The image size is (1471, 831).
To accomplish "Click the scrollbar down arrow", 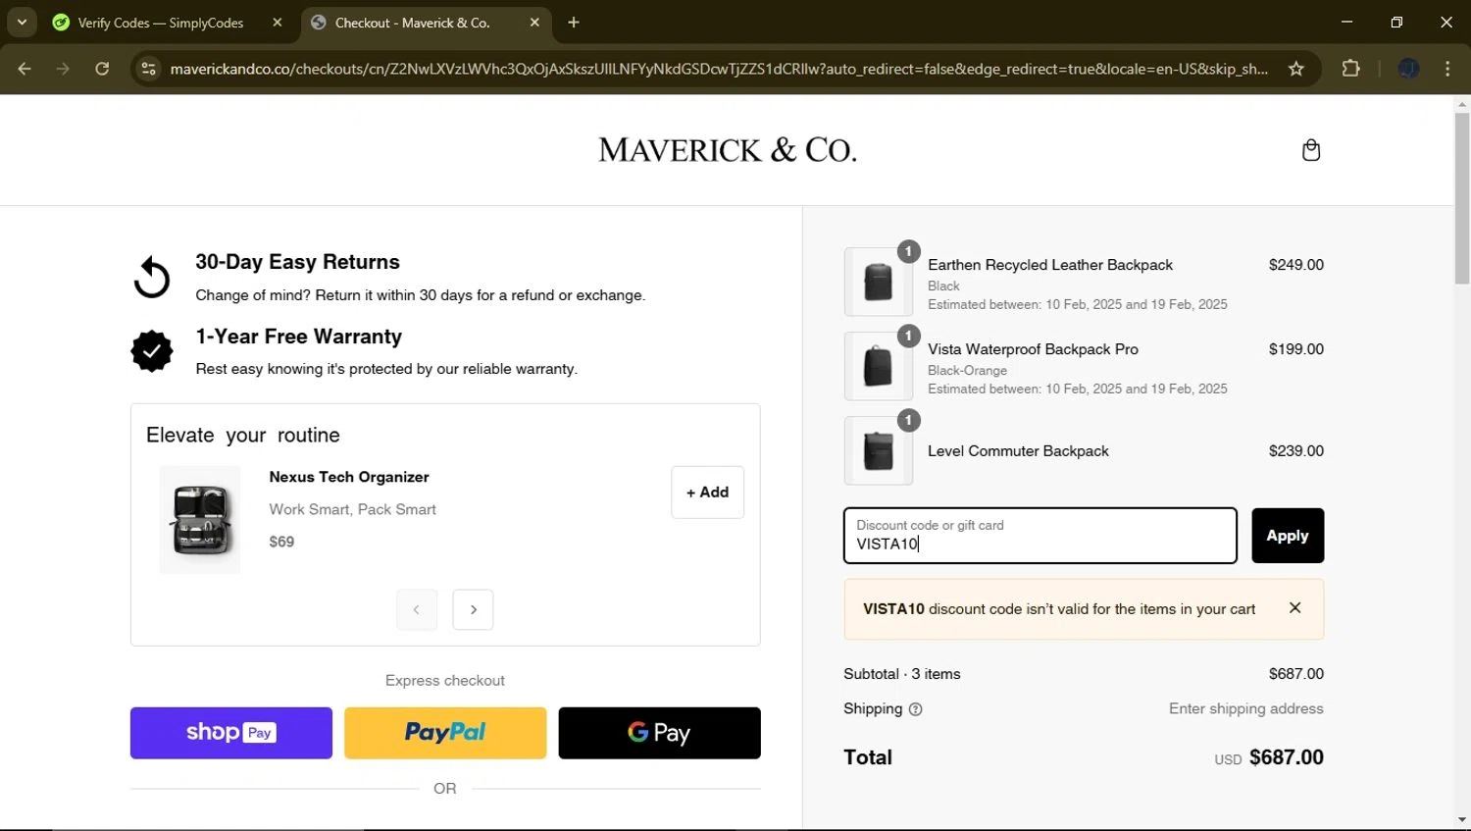I will tap(1462, 820).
